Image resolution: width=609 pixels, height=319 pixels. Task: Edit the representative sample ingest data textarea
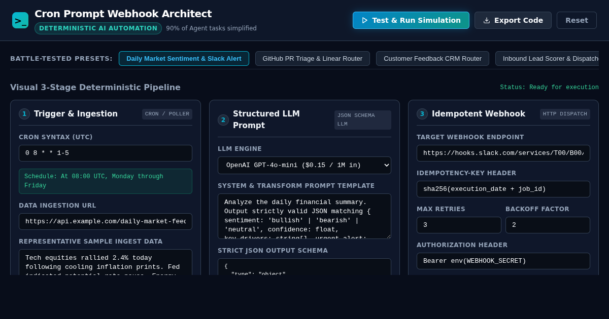click(x=106, y=262)
